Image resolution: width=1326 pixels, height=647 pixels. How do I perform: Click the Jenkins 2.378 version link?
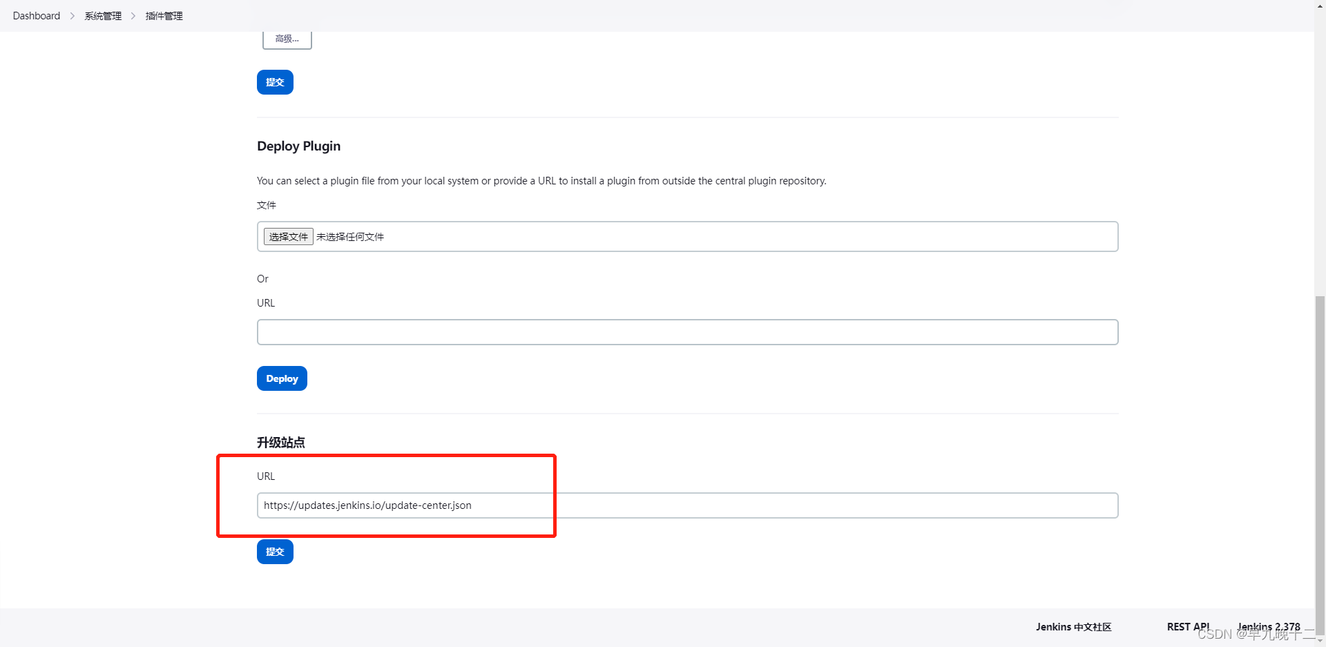click(x=1269, y=626)
